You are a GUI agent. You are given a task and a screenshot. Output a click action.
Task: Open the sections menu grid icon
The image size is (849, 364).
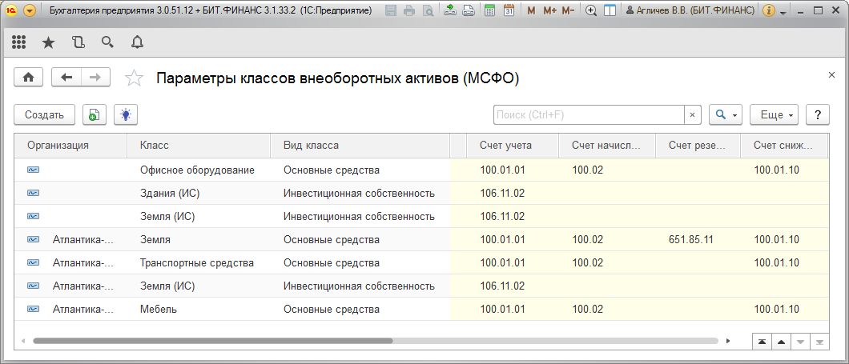19,42
